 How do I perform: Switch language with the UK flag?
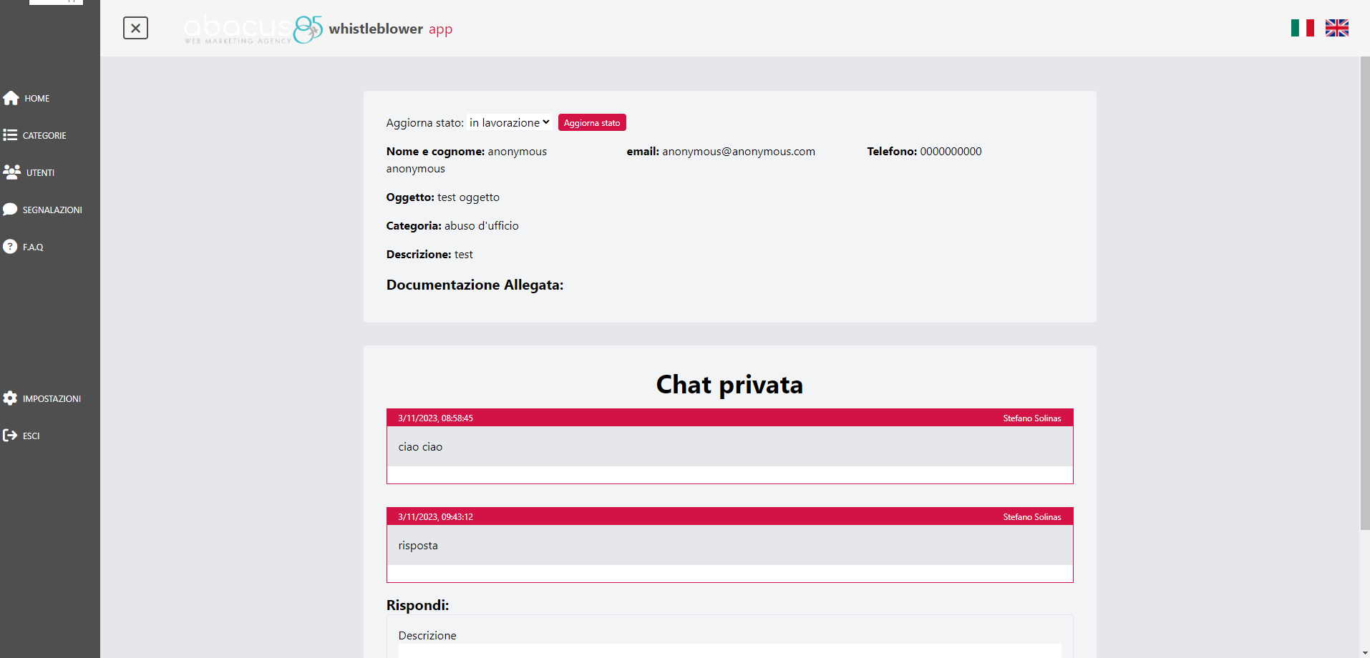[x=1336, y=28]
